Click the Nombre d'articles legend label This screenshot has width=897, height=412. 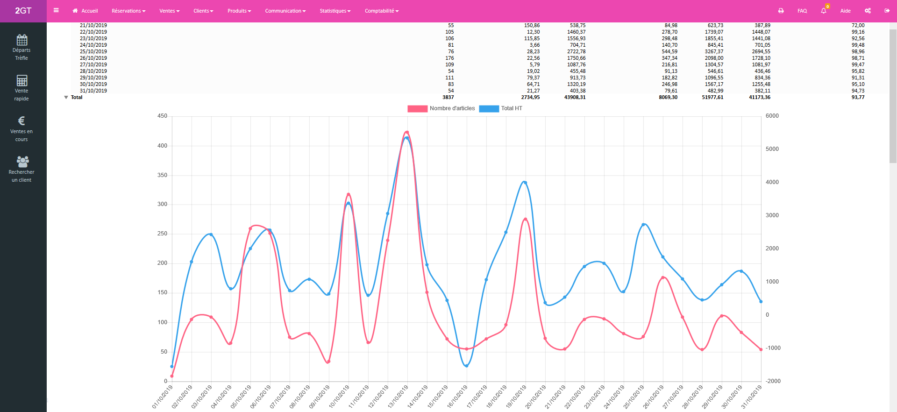coord(452,108)
